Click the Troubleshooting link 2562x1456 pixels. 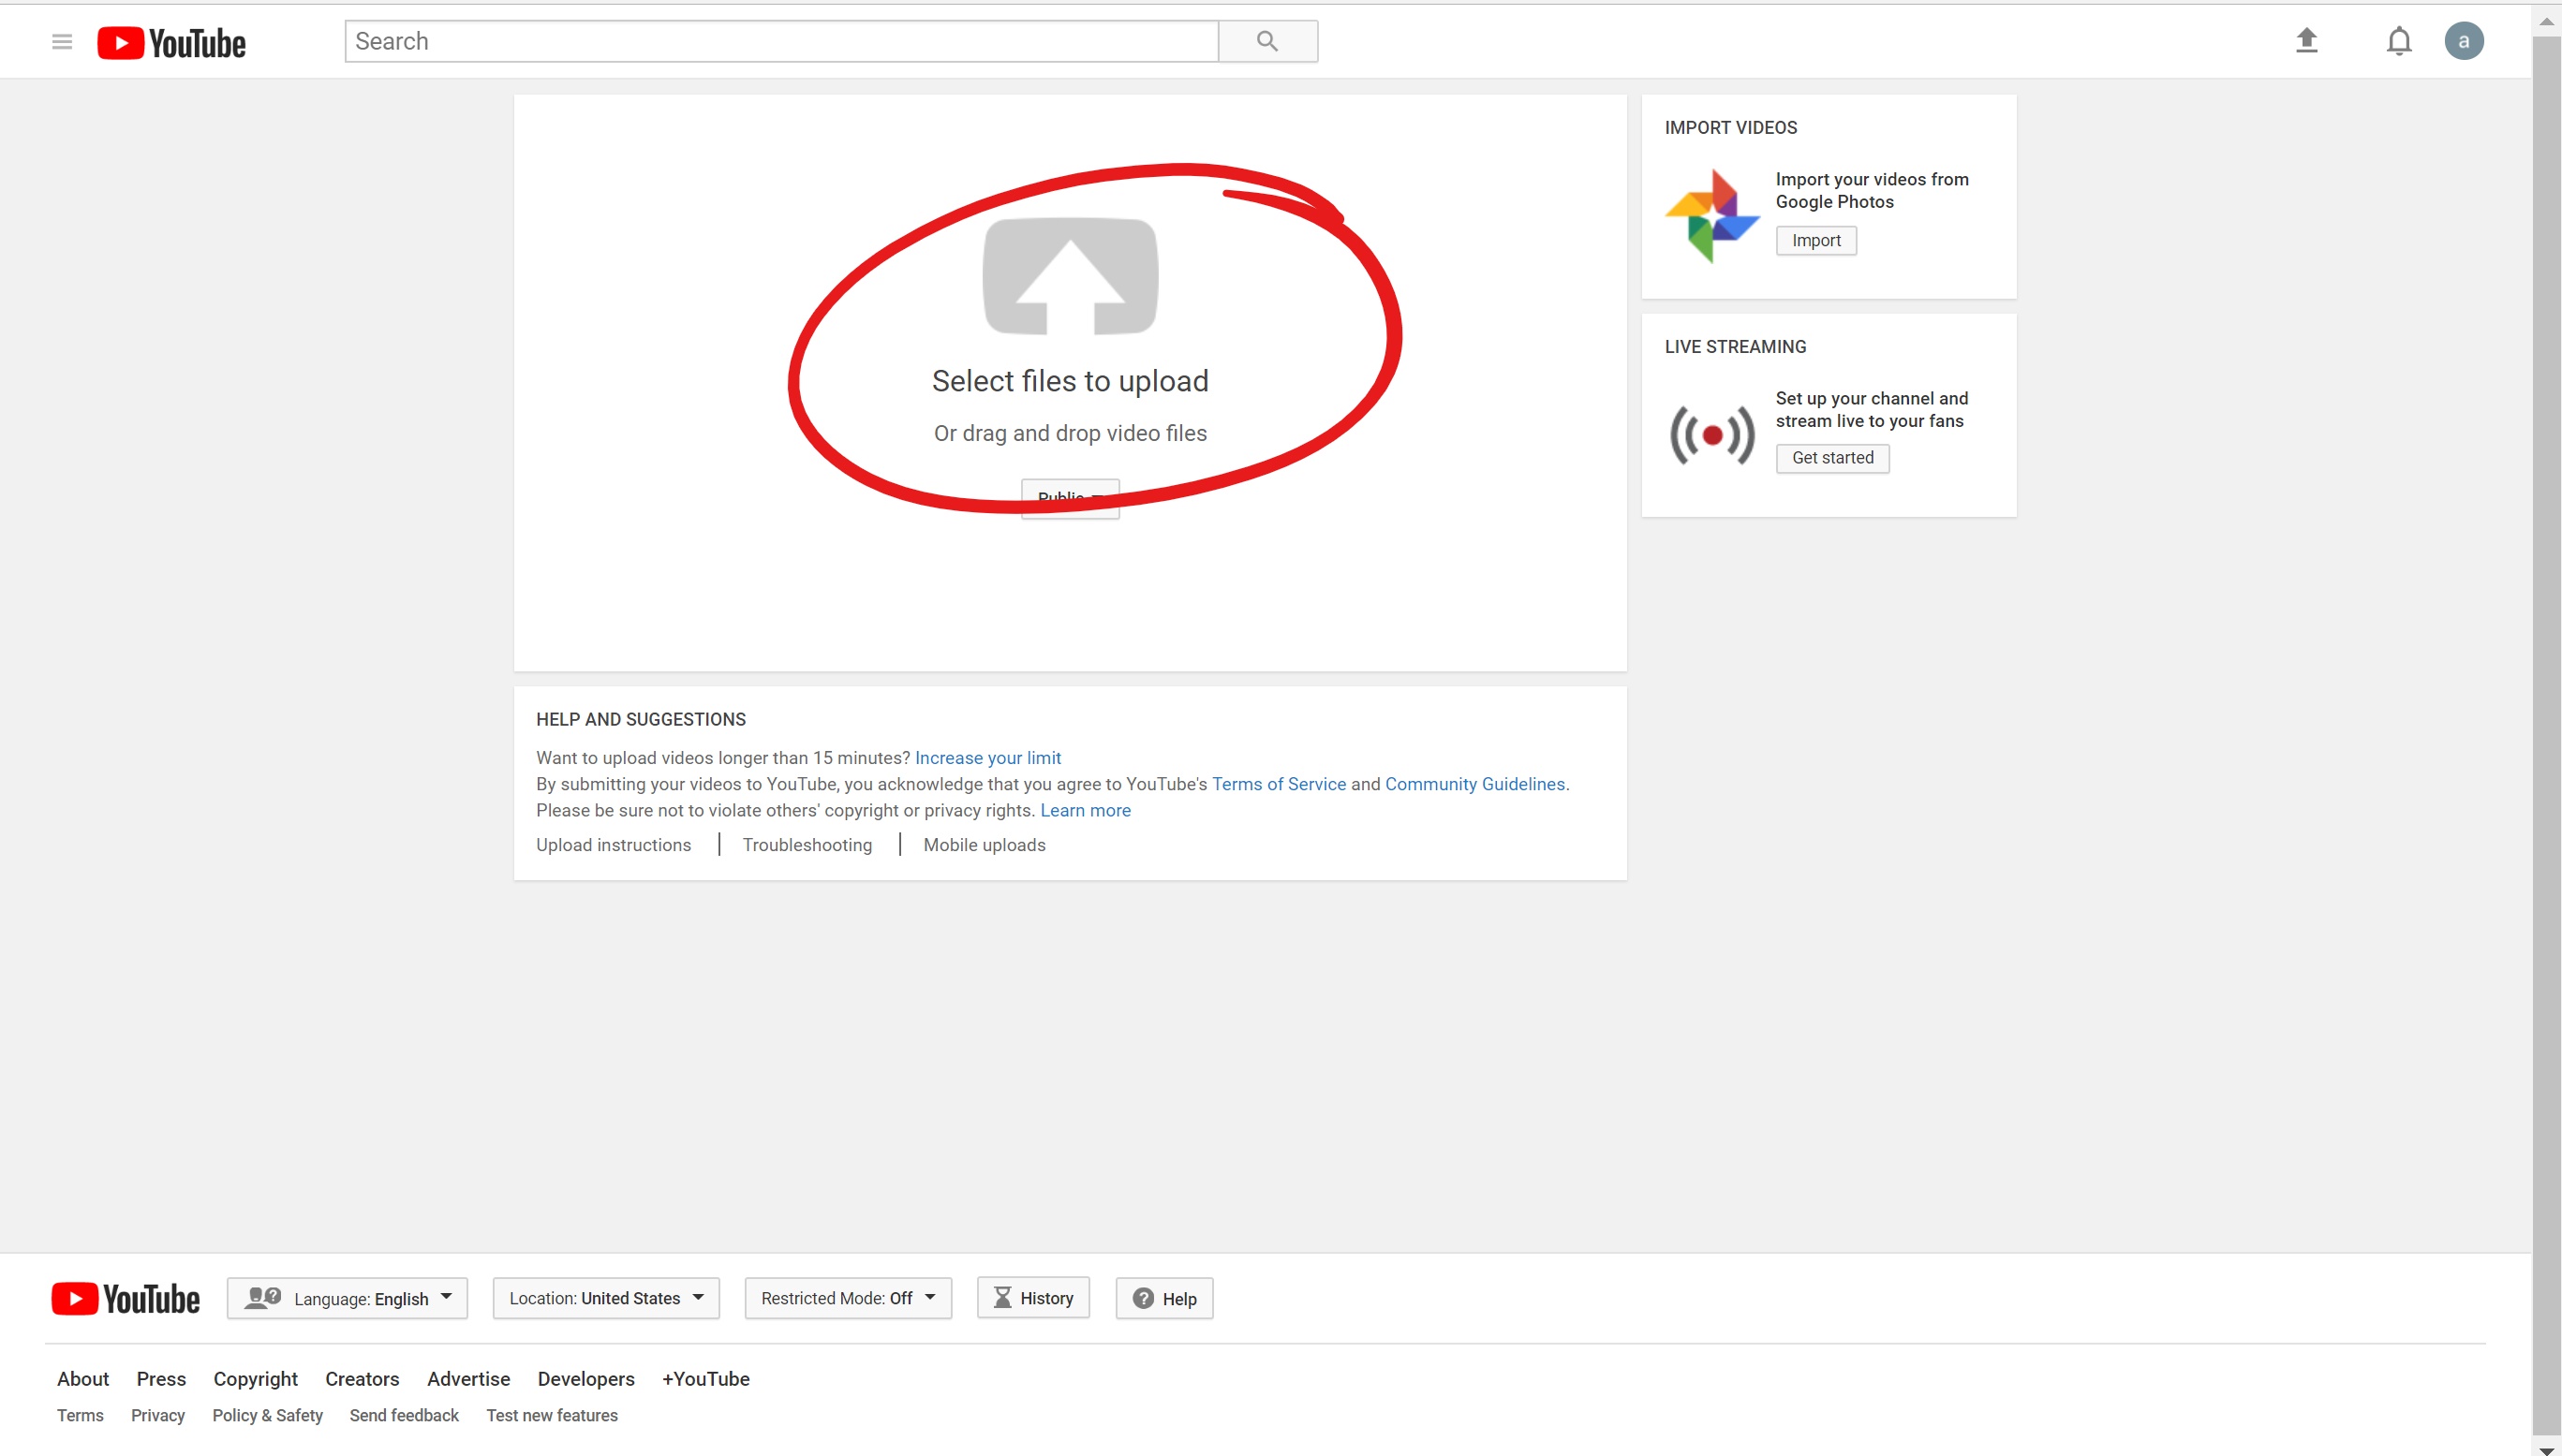(x=807, y=844)
